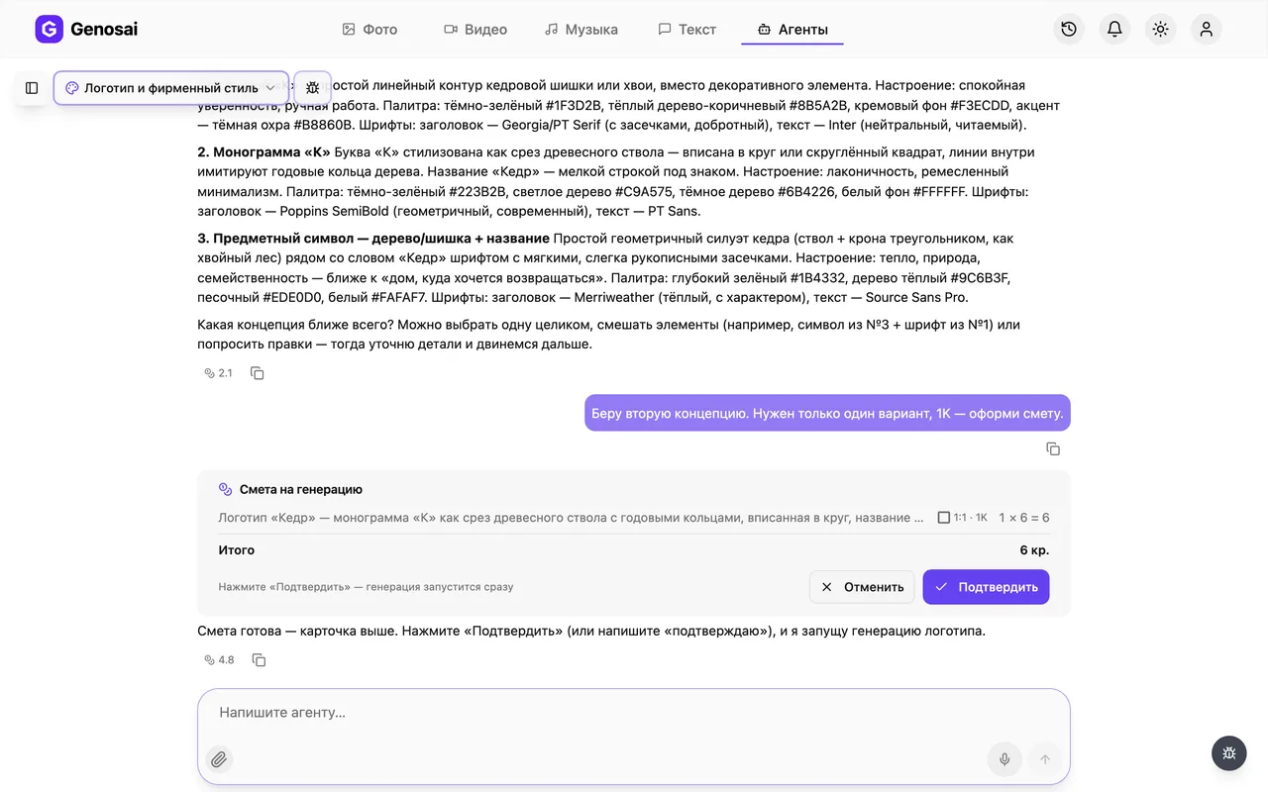Open the floating debug bug button
This screenshot has width=1268, height=792.
pos(1229,753)
